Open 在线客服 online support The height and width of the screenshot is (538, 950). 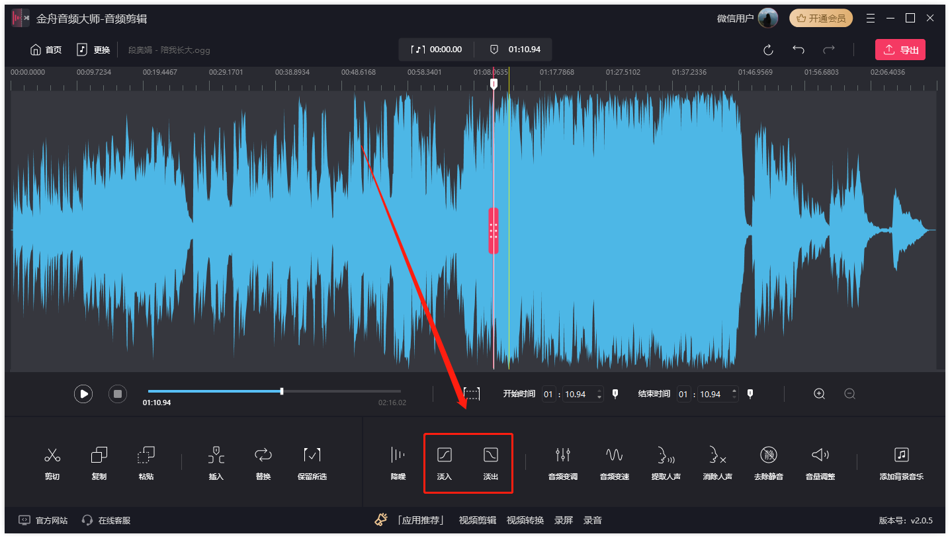[106, 520]
